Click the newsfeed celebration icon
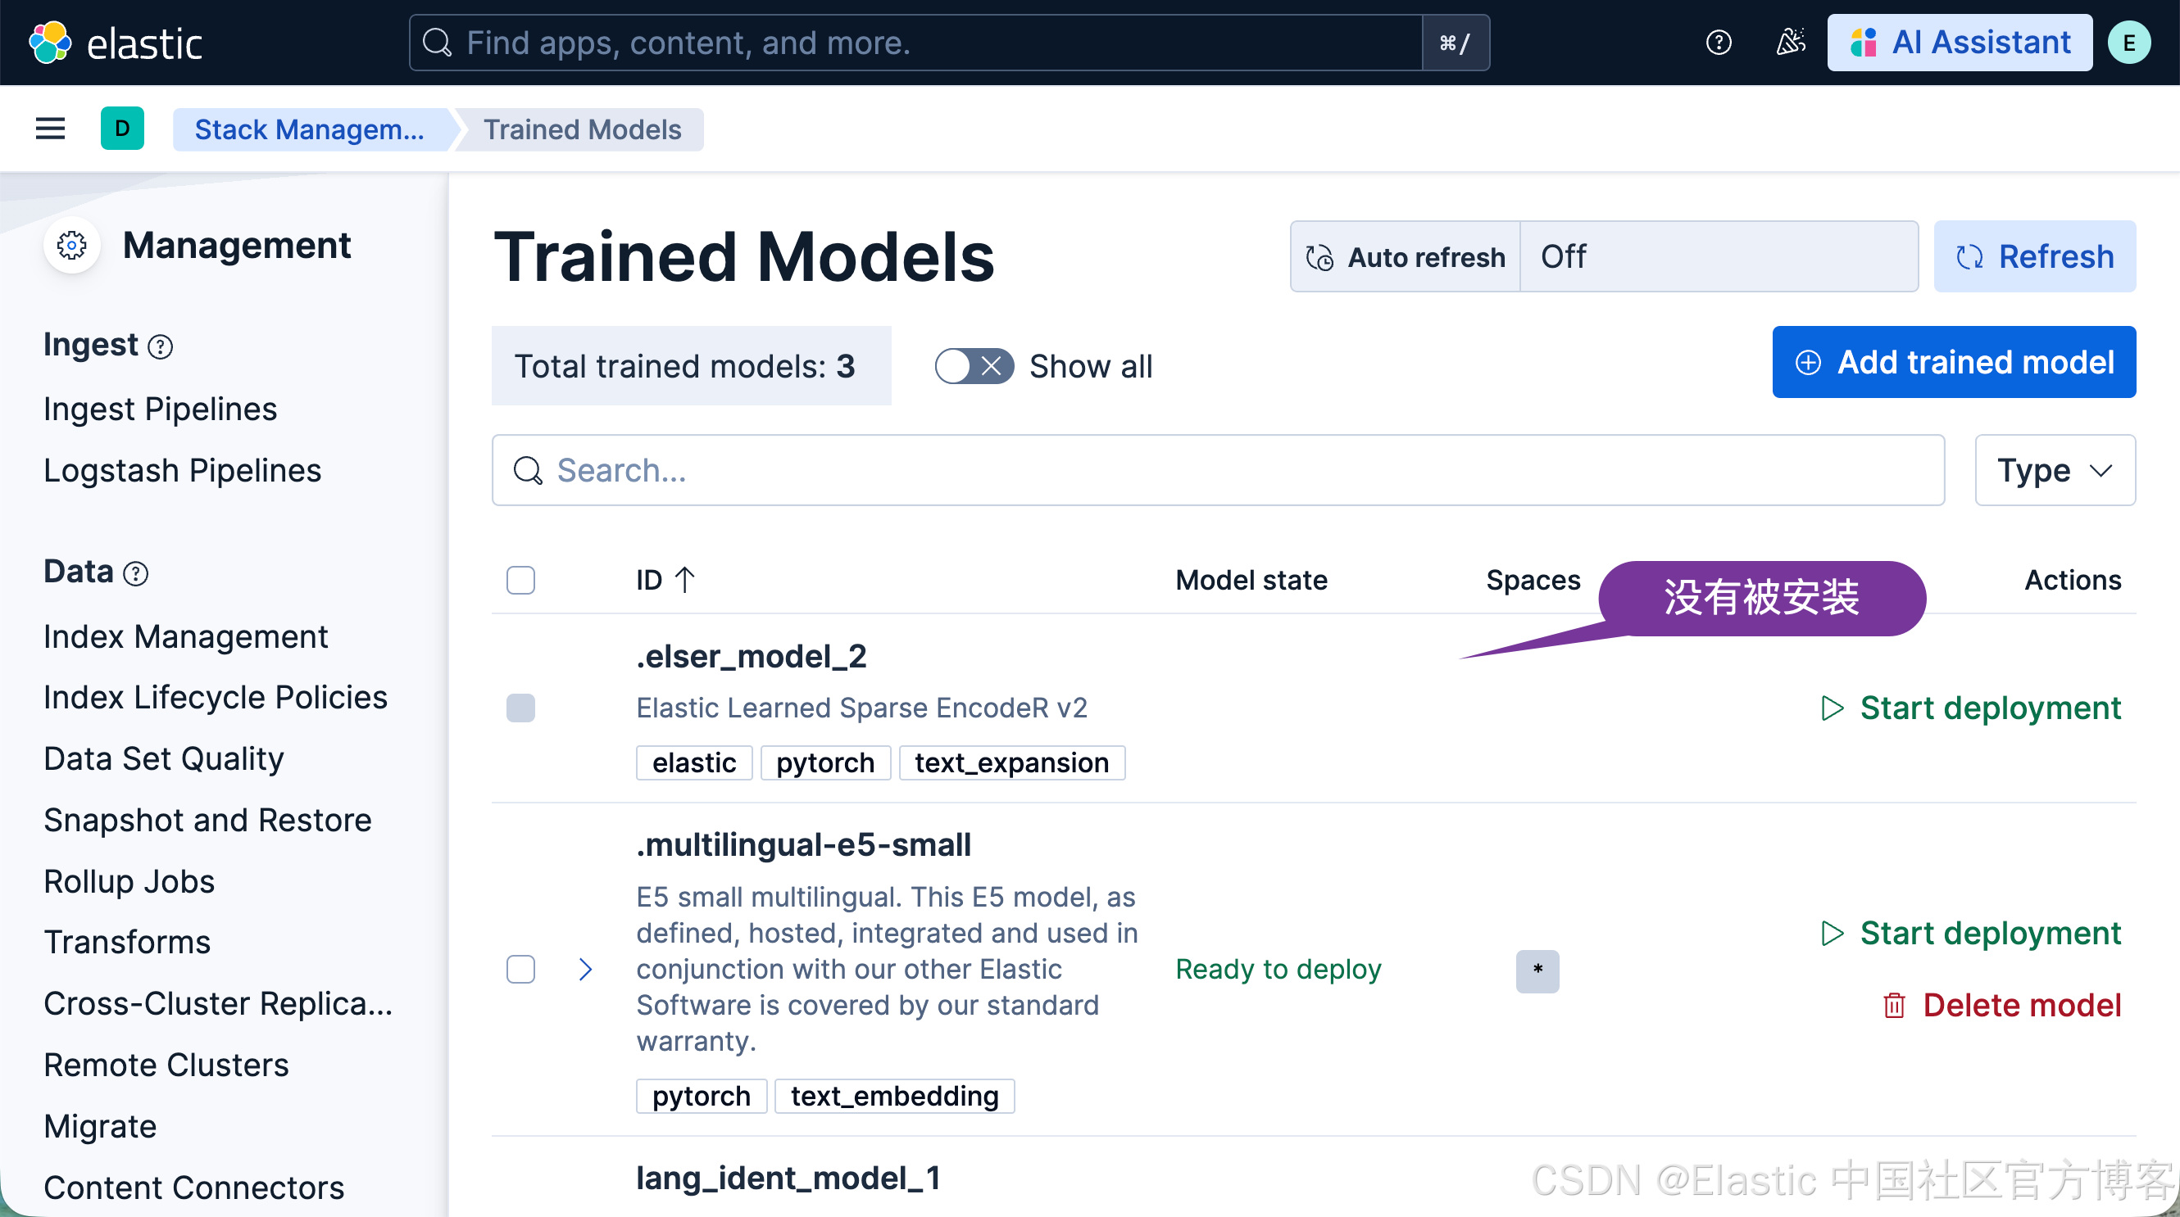 (1790, 43)
